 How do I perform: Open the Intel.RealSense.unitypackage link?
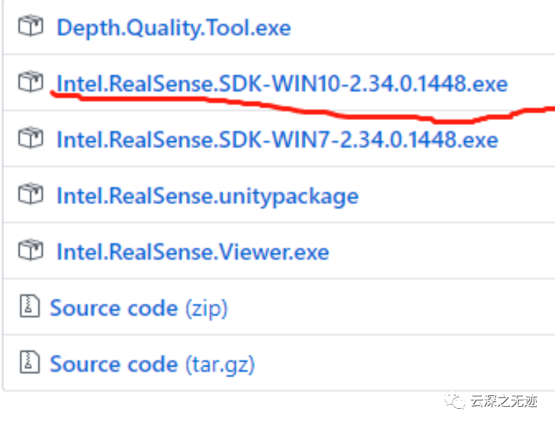click(x=207, y=196)
